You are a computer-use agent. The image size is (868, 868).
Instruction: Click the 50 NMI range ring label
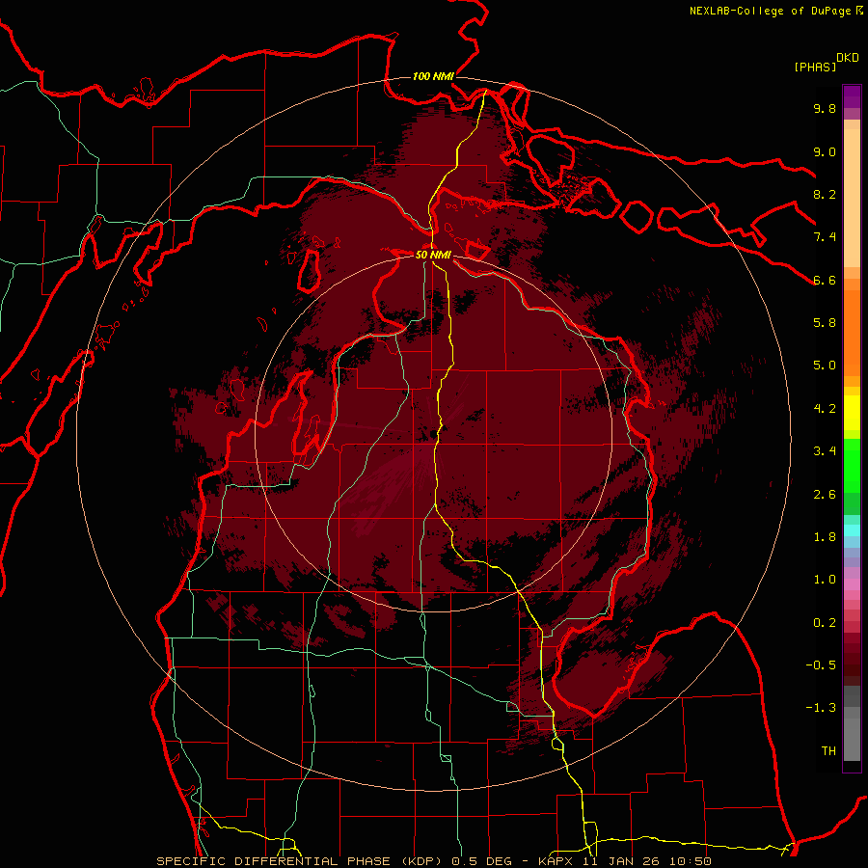(433, 255)
